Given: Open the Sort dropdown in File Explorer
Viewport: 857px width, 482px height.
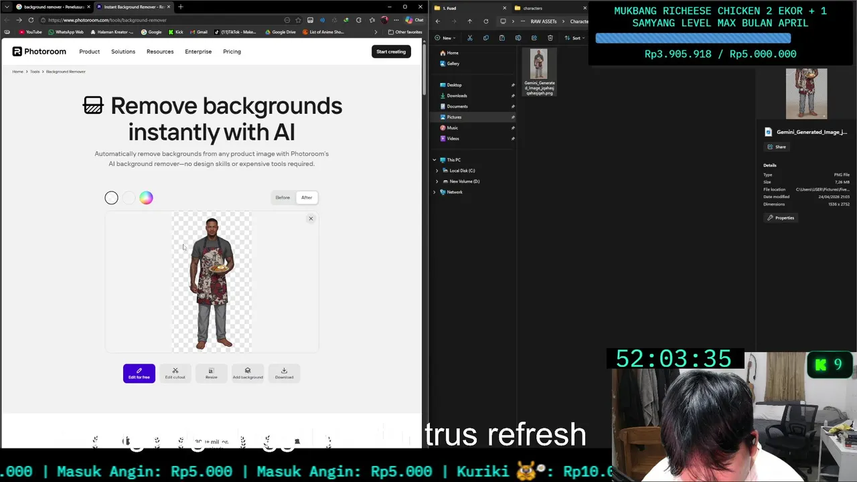Looking at the screenshot, I should [x=575, y=38].
